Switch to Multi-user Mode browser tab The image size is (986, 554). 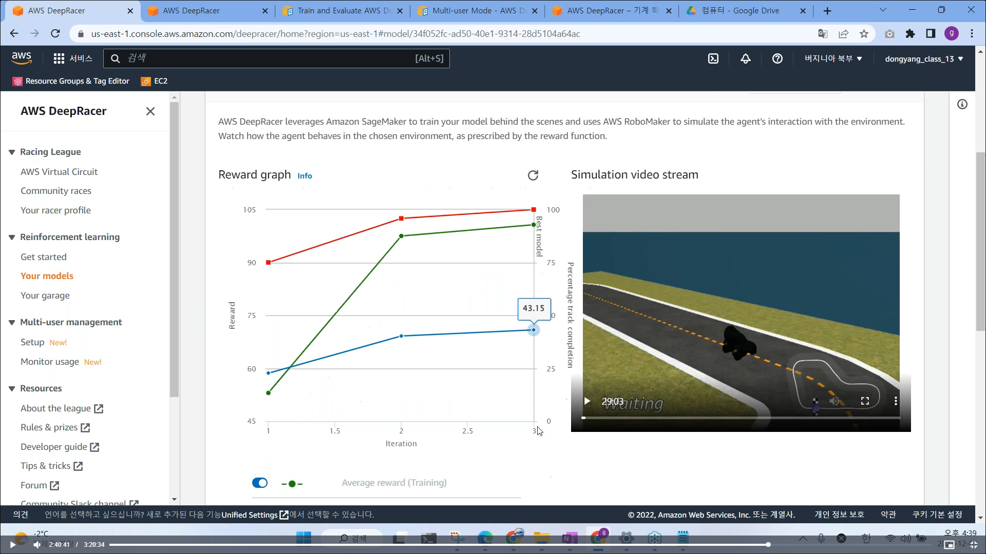(x=472, y=10)
